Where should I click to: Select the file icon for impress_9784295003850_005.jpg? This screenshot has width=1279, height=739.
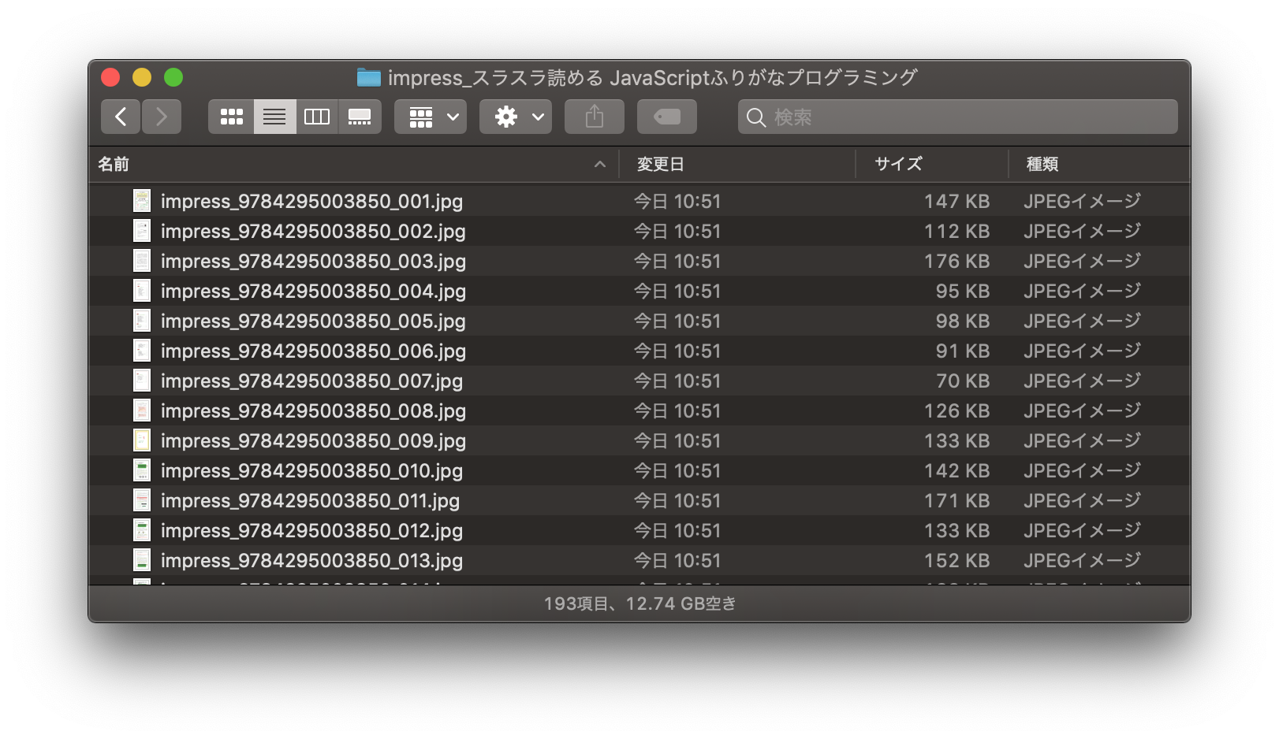point(142,321)
